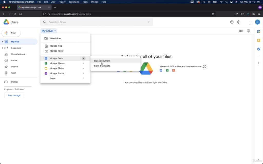263x164 pixels.
Task: Open Google Keep in the side panel
Action: (x=259, y=40)
